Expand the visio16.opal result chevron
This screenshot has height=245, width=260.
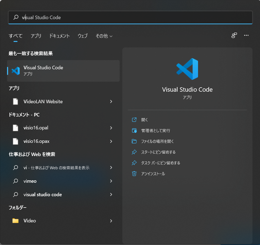[x=111, y=128]
